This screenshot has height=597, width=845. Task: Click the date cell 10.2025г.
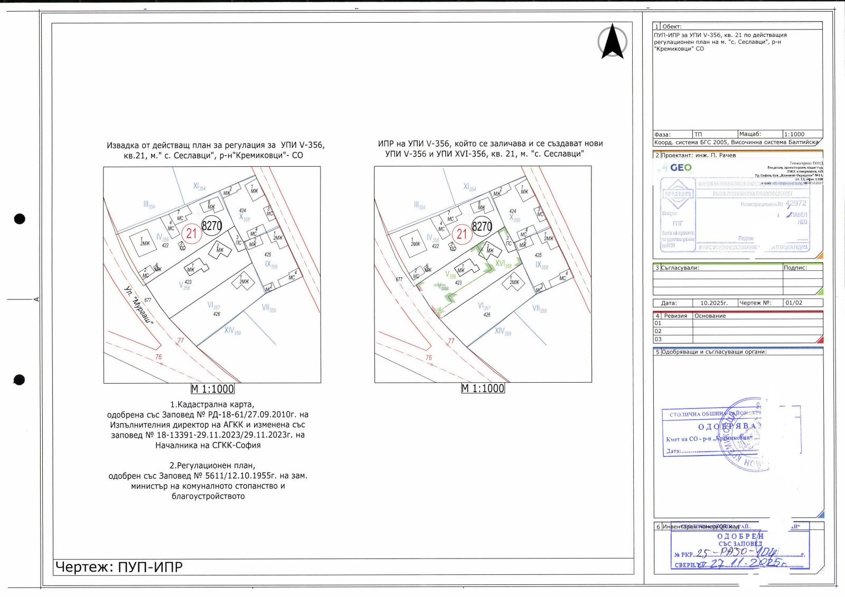[x=714, y=304]
